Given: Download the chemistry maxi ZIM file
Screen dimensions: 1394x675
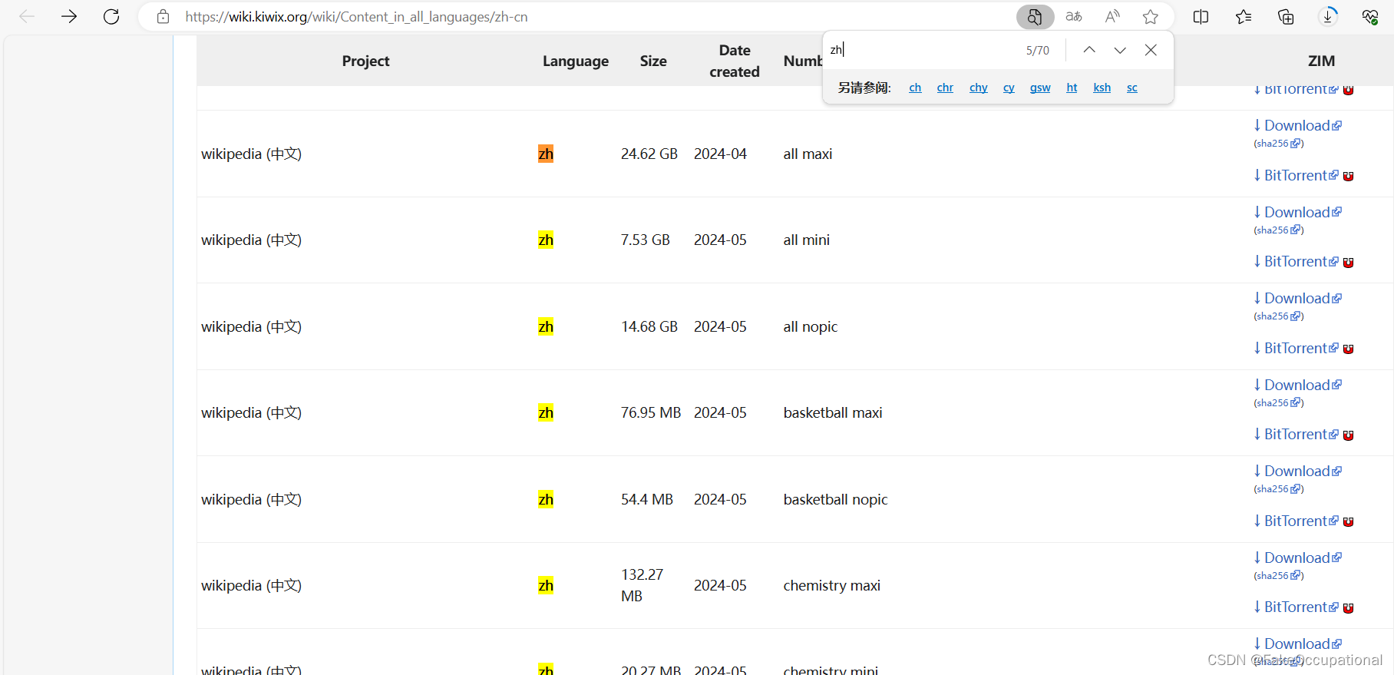Looking at the screenshot, I should [1297, 558].
